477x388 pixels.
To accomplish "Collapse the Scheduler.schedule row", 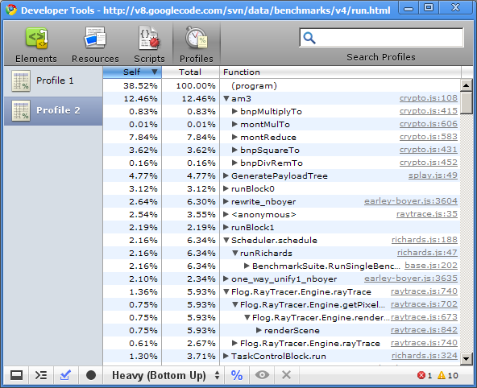I will pyautogui.click(x=226, y=240).
